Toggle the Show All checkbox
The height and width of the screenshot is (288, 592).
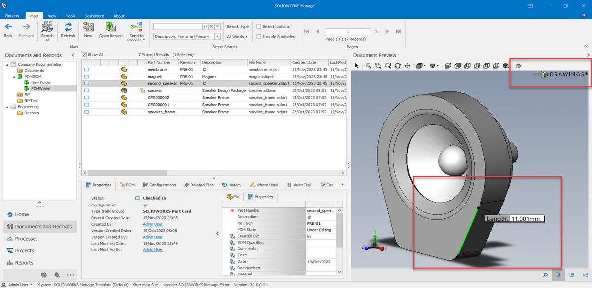click(84, 55)
